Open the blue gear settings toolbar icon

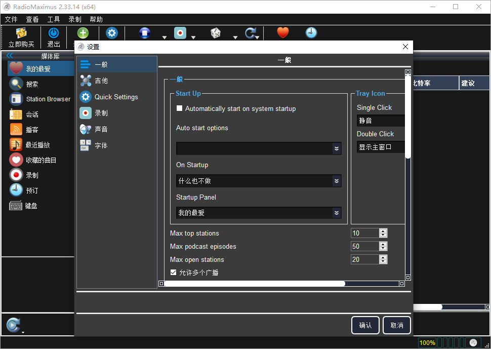112,33
